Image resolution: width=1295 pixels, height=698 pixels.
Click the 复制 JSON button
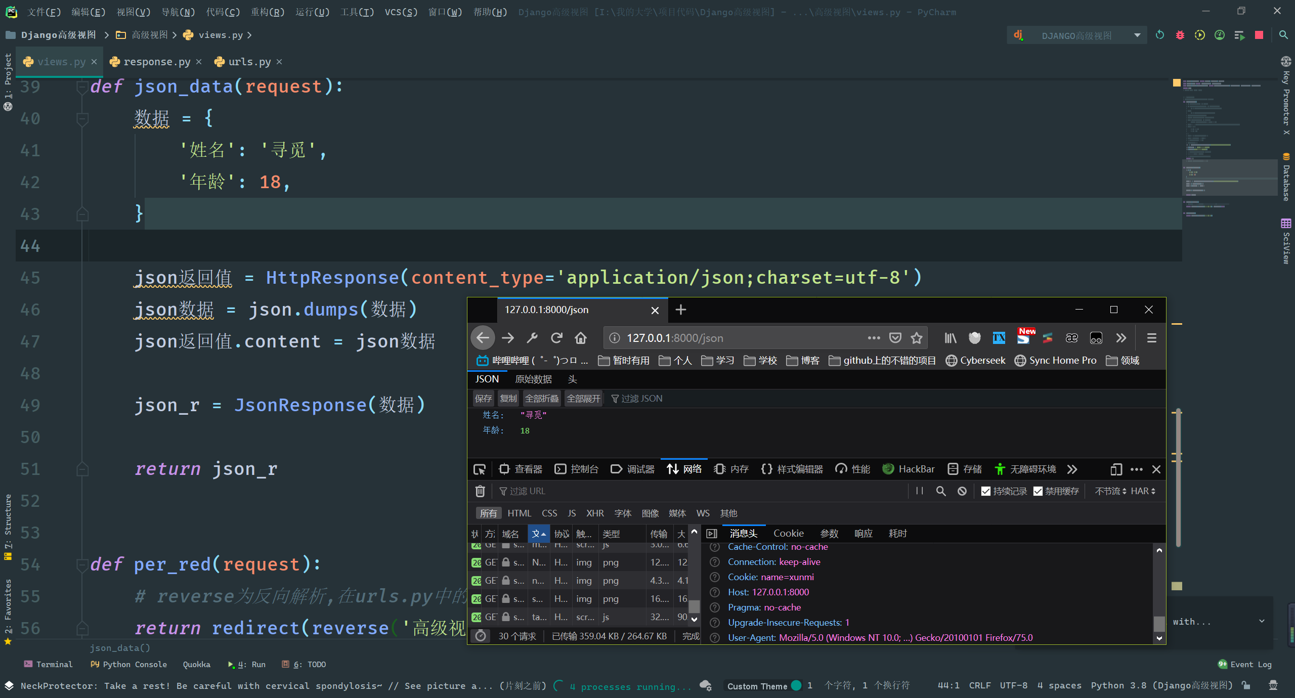[508, 399]
